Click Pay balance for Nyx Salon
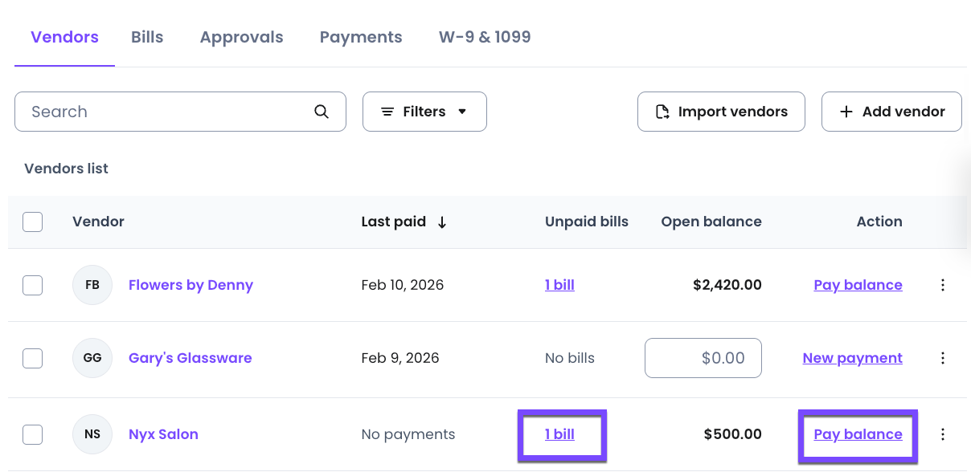 click(858, 434)
